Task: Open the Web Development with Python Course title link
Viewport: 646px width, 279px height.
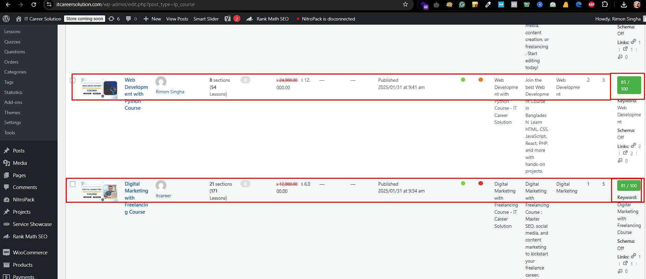Action: point(136,94)
